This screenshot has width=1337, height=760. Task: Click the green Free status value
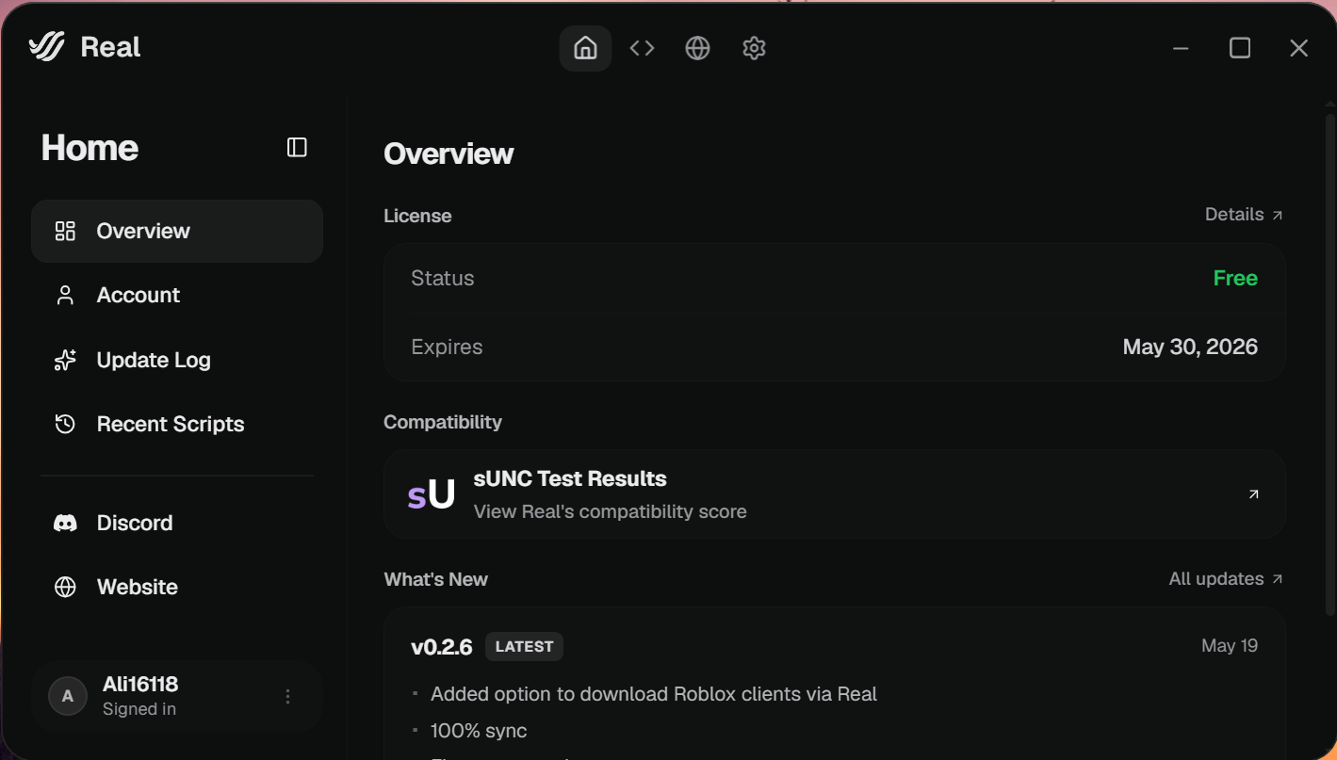1235,279
